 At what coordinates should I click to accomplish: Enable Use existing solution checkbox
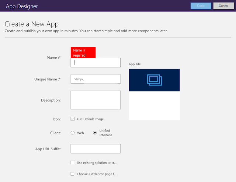72,162
